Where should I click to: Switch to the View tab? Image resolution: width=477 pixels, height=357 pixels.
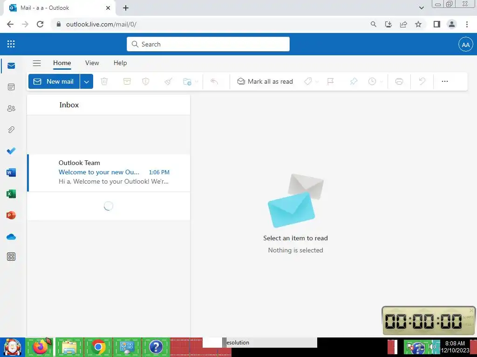pyautogui.click(x=92, y=63)
